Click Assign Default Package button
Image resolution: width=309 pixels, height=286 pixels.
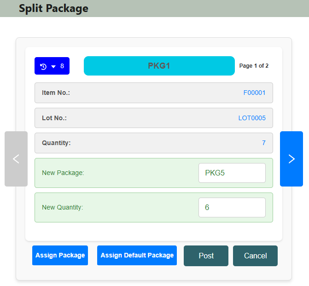click(137, 255)
